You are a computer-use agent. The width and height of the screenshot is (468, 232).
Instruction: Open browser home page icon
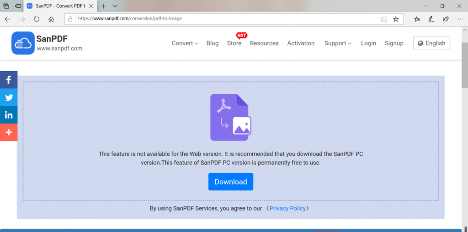(51, 19)
